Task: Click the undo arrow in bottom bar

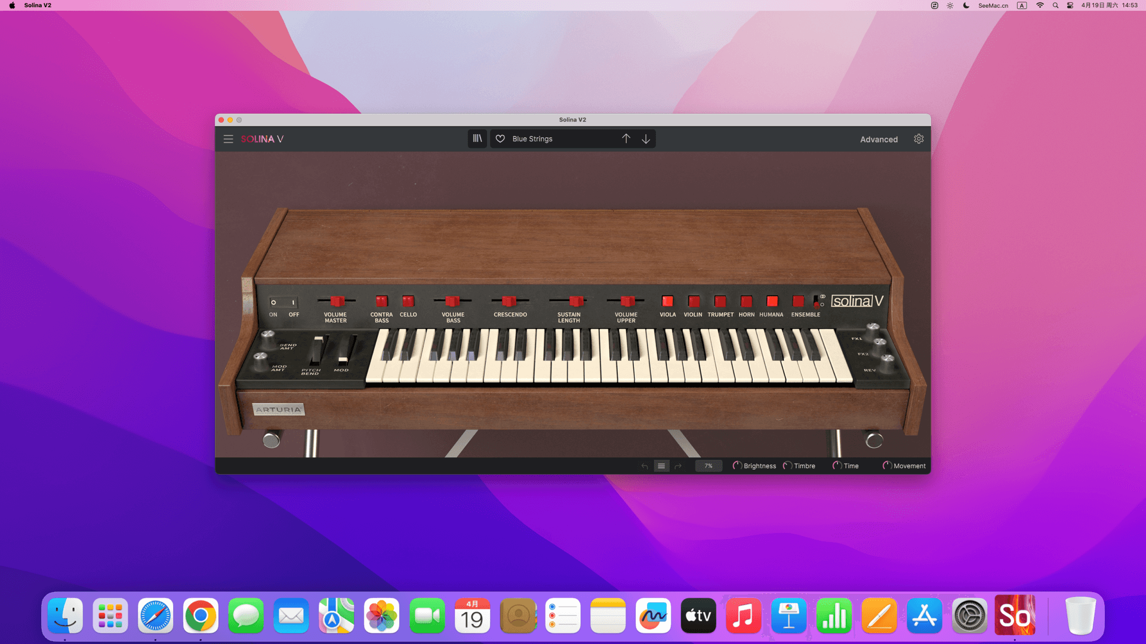Action: click(x=645, y=466)
